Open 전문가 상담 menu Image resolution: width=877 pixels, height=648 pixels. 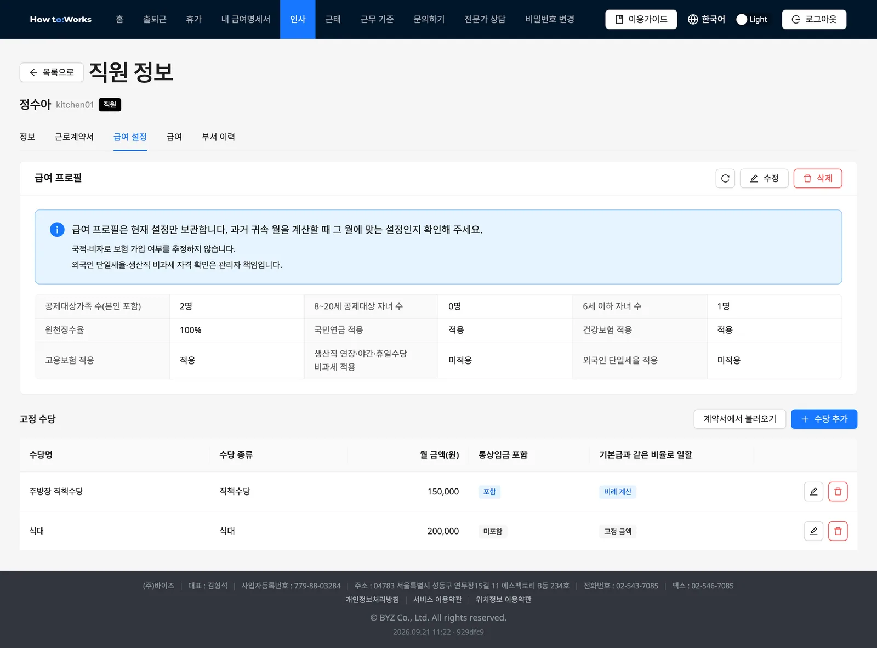485,19
